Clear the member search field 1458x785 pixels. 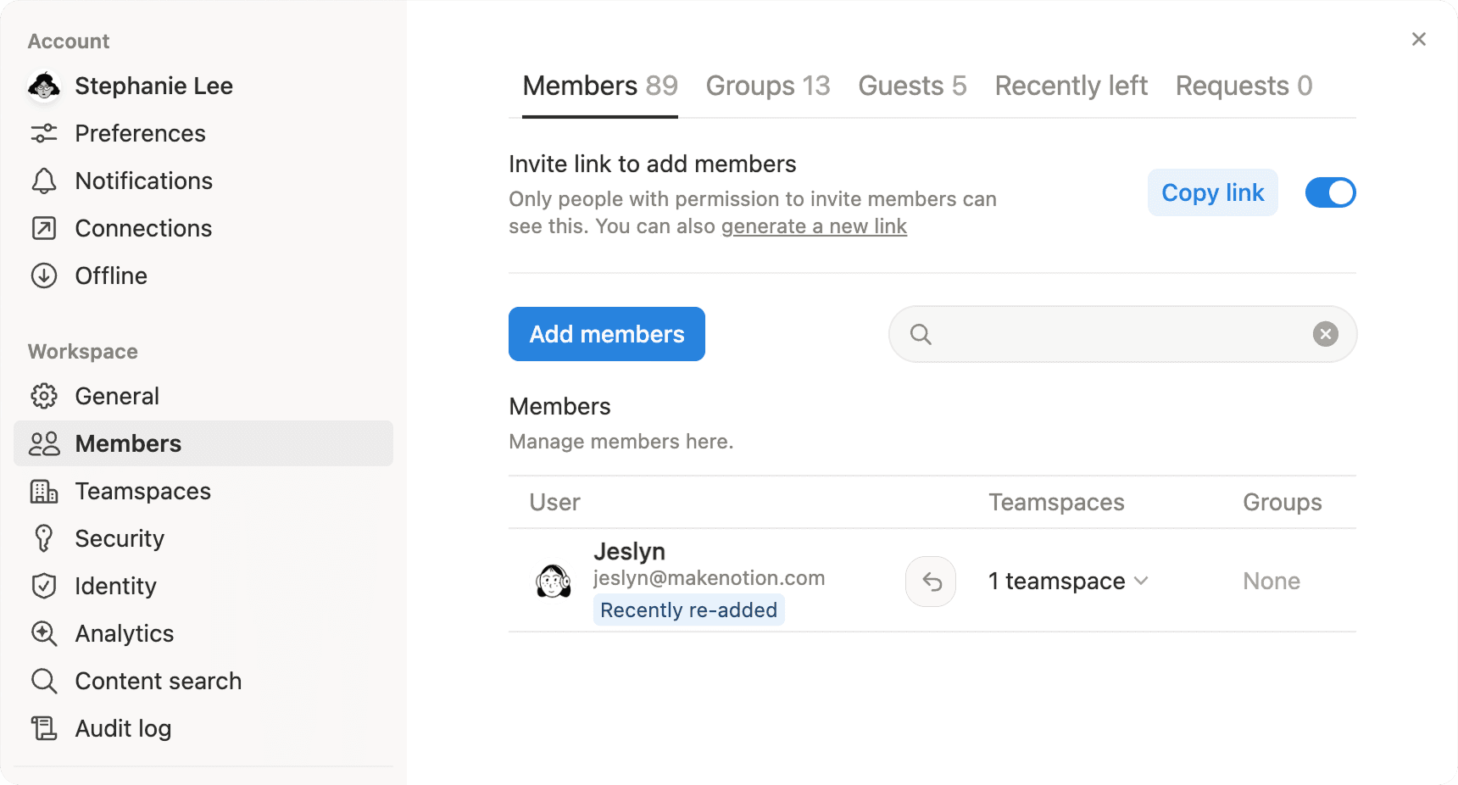click(1324, 334)
